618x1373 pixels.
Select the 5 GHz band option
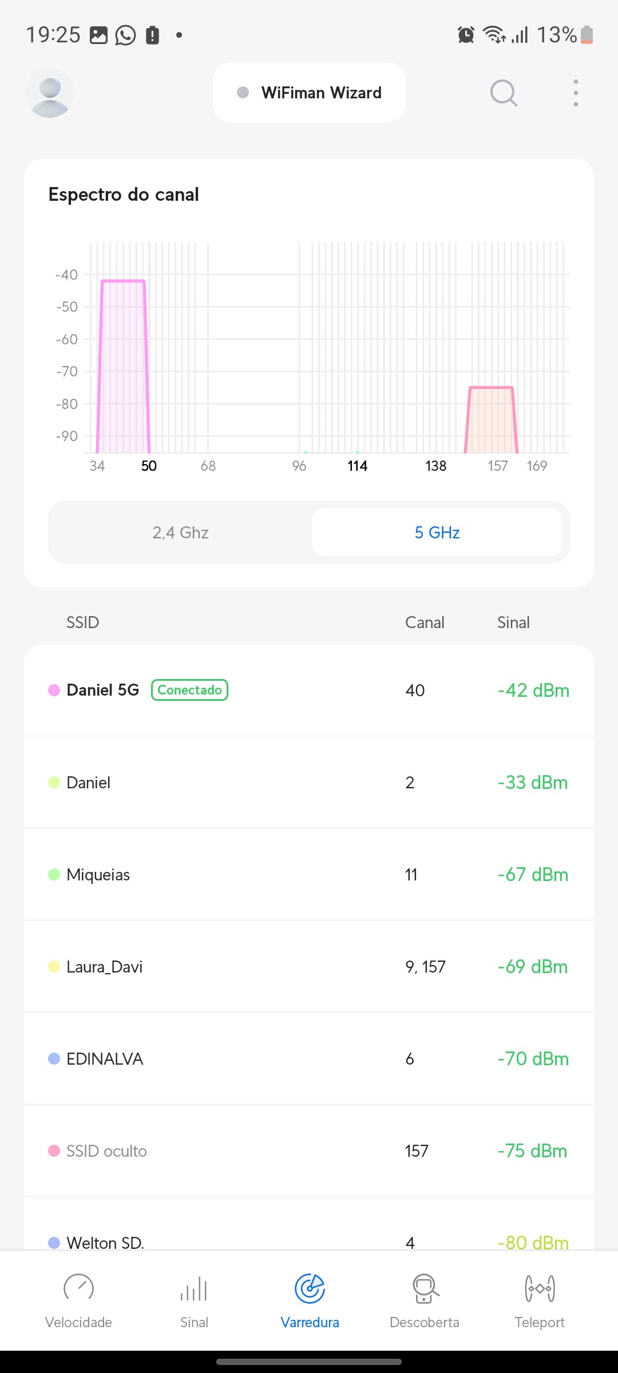(437, 533)
